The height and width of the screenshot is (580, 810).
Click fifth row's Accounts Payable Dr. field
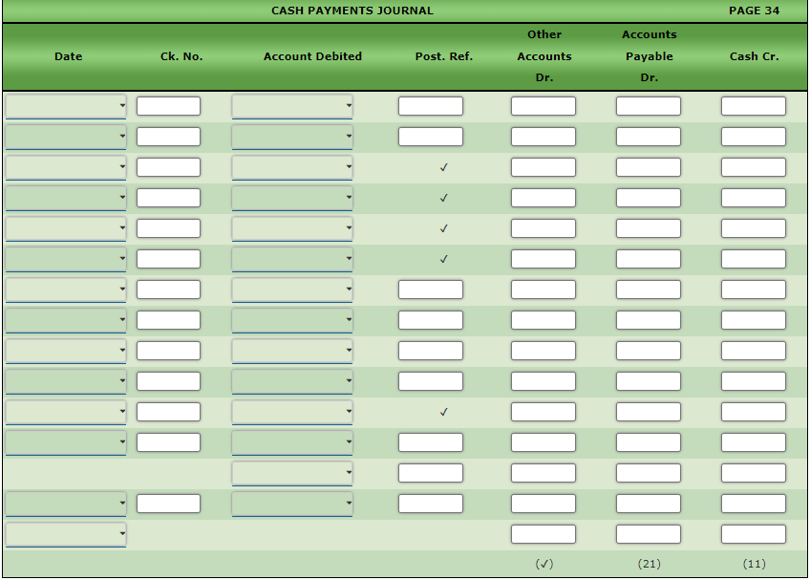[x=649, y=228]
